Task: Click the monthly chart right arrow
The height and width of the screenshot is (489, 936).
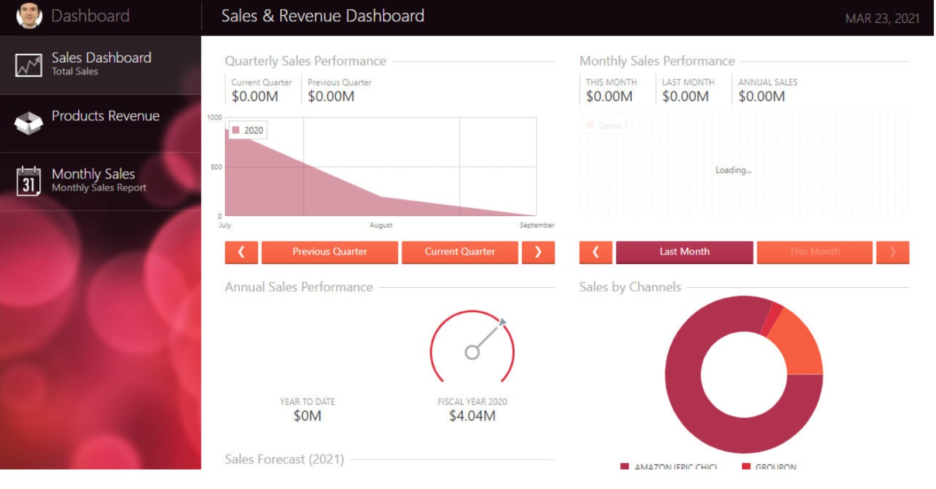Action: pyautogui.click(x=892, y=252)
